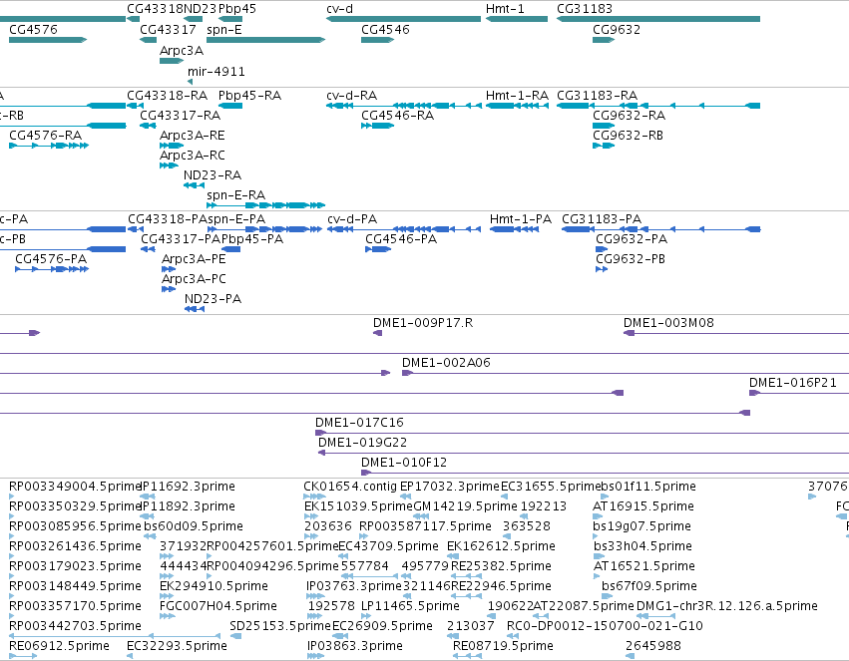This screenshot has width=849, height=661.
Task: Click the spn-E-RA transcript
Action: coord(265,205)
